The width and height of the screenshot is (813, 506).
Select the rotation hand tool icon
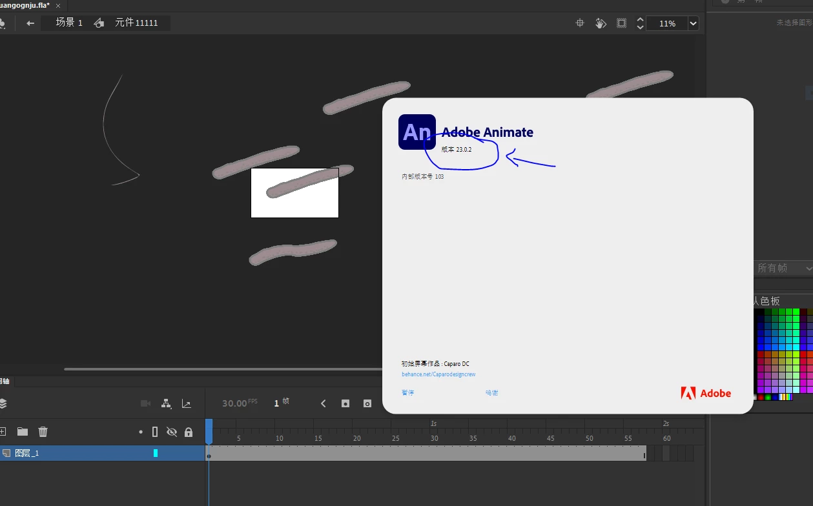tap(601, 23)
